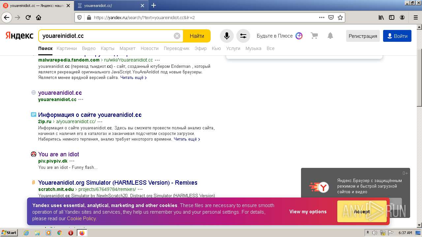Save page to Pocket icon
The height and width of the screenshot is (237, 422).
coord(331,17)
